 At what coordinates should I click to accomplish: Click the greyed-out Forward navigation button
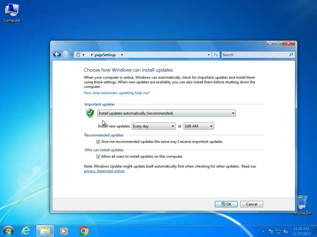click(x=65, y=54)
